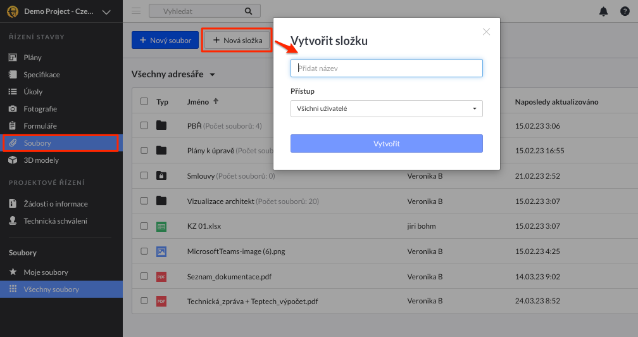Screen dimensions: 638x337
Task: Click the locked Smlouvy folder icon
Action: (161, 175)
